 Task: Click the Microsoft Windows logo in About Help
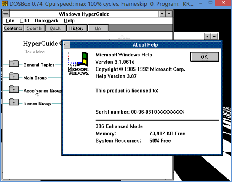pos(78,63)
